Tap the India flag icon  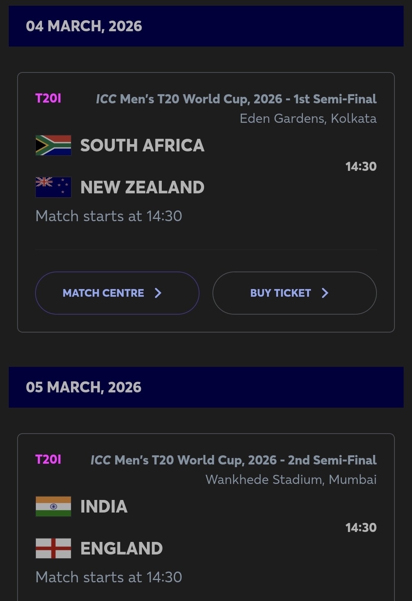coord(53,506)
